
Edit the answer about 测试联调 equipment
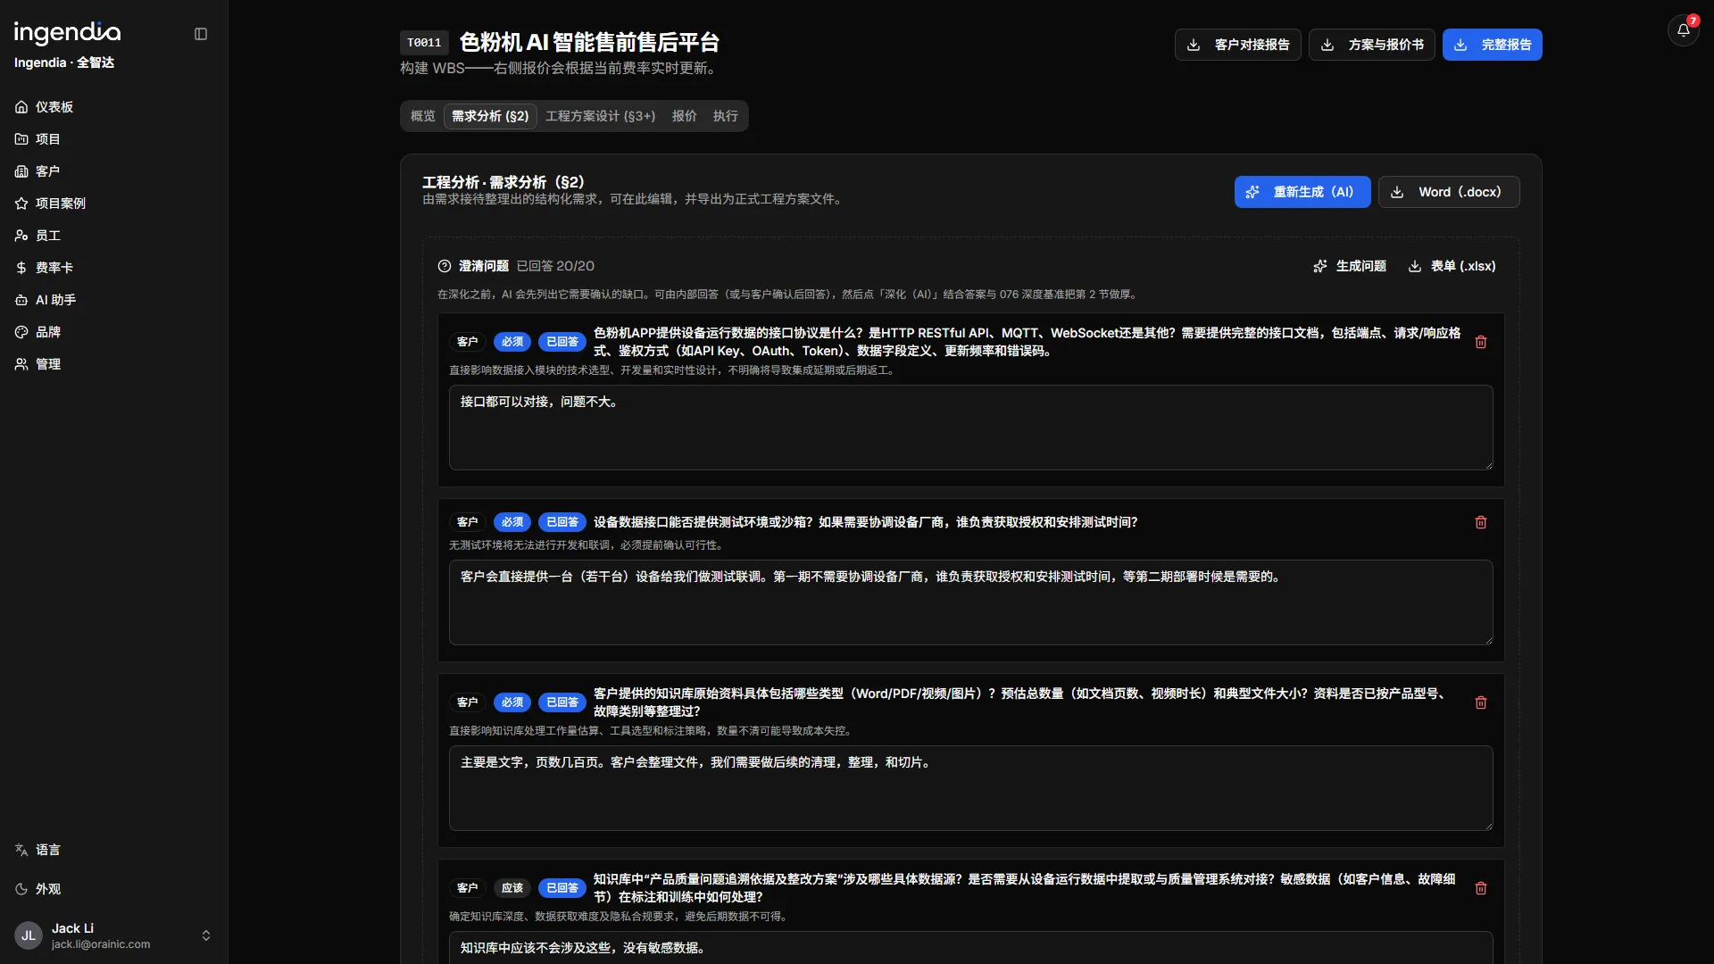[970, 602]
